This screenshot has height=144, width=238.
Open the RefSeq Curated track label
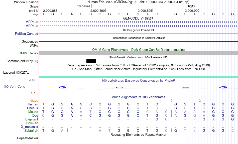tap(26, 34)
